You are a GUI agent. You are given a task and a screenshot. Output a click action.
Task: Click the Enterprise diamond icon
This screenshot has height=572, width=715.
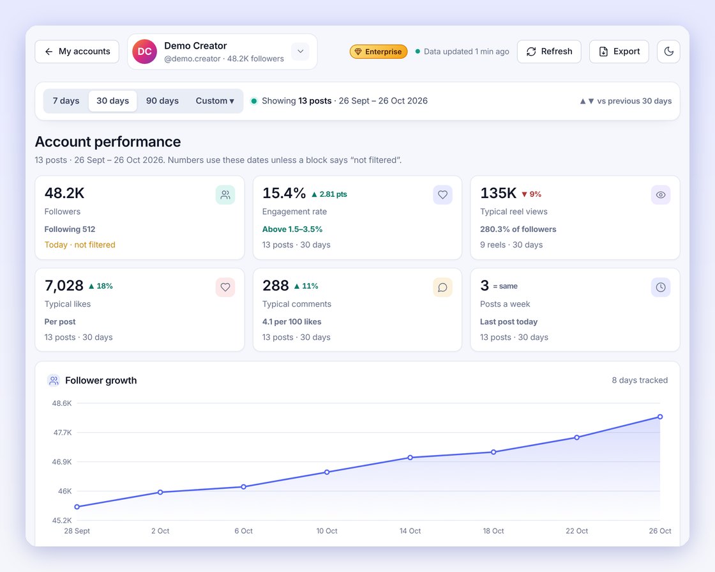(x=358, y=52)
